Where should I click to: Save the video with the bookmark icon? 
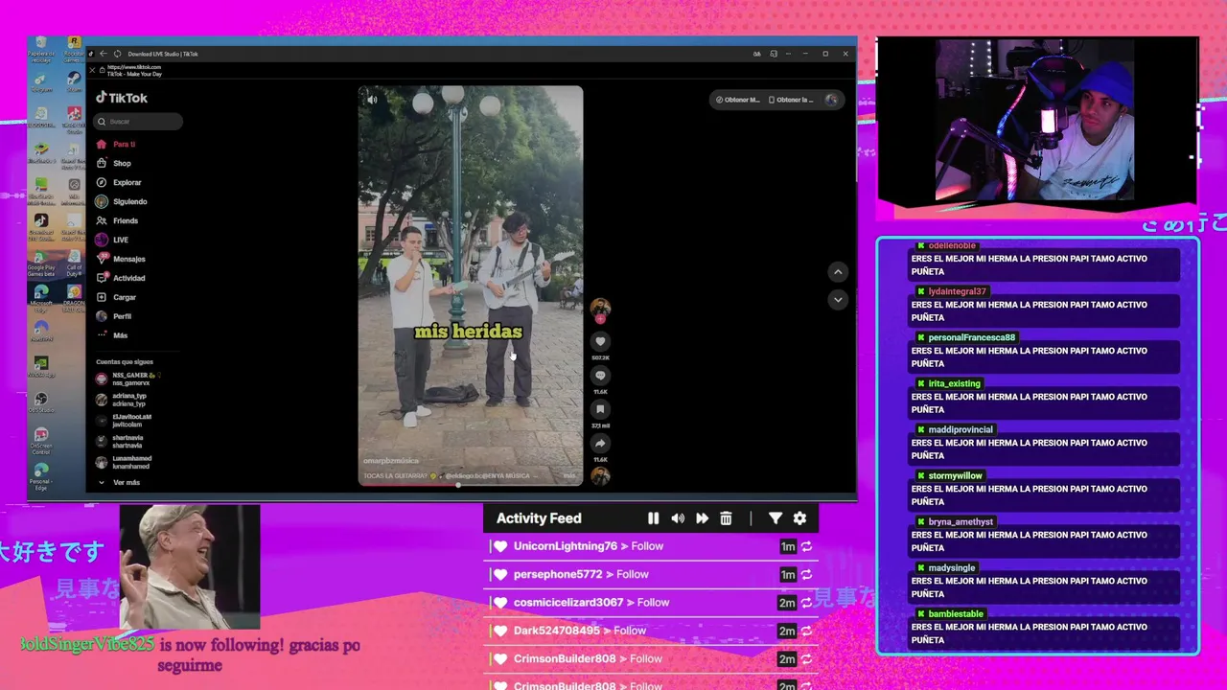tap(600, 409)
